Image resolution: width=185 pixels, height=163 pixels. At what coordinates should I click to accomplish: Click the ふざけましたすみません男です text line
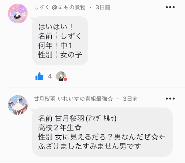tap(90, 146)
